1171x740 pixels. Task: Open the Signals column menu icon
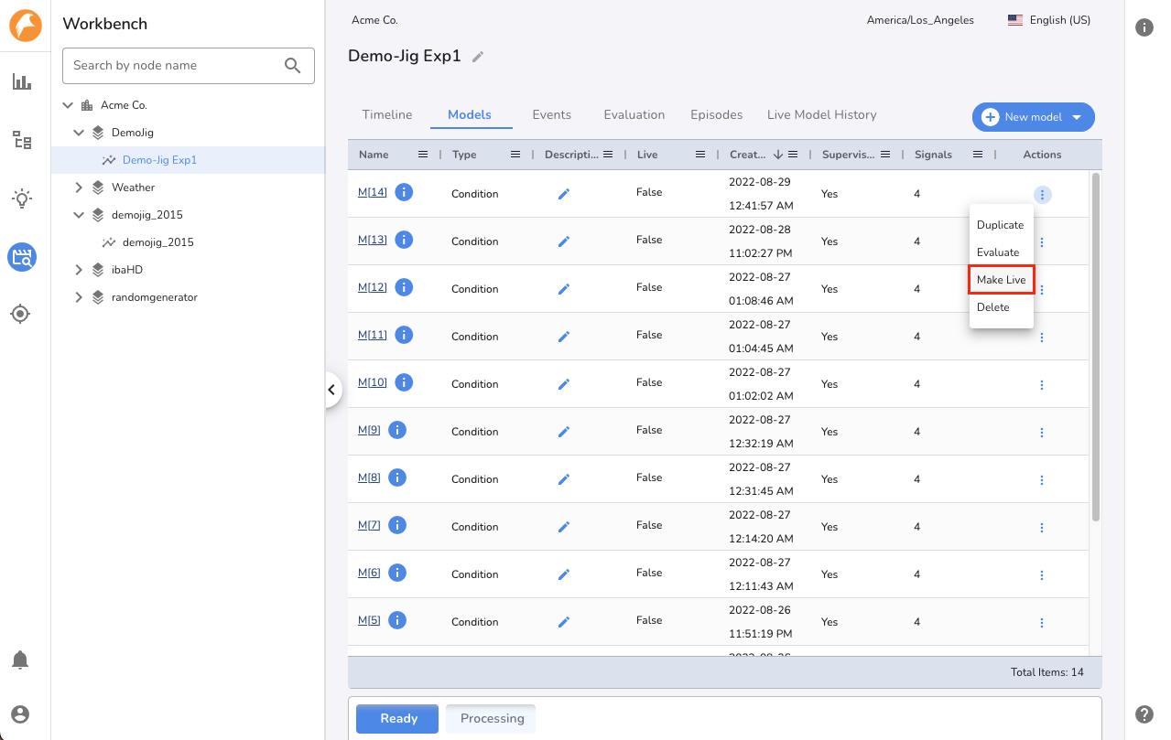coord(978,155)
